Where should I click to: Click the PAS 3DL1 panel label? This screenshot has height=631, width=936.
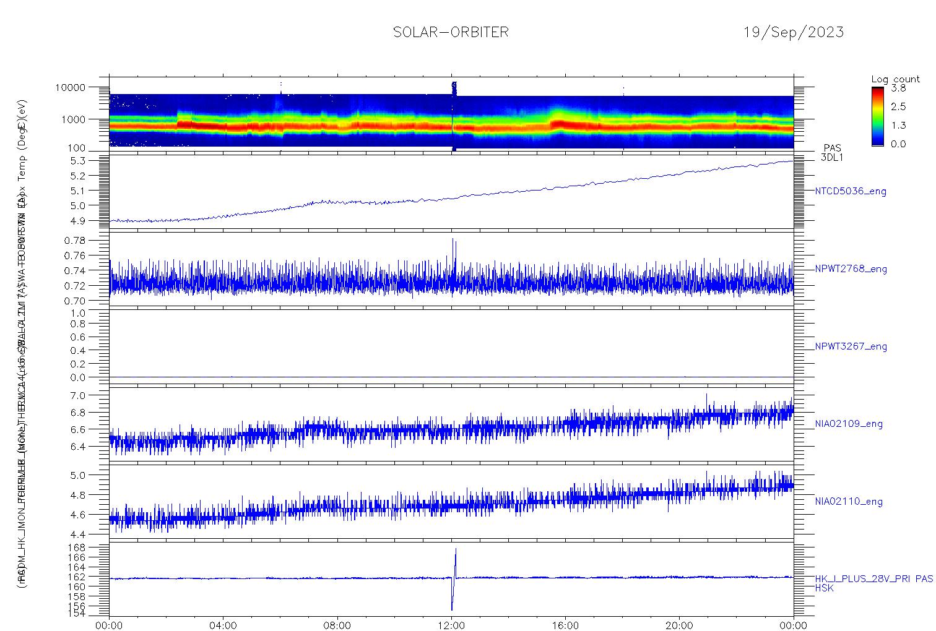[832, 153]
